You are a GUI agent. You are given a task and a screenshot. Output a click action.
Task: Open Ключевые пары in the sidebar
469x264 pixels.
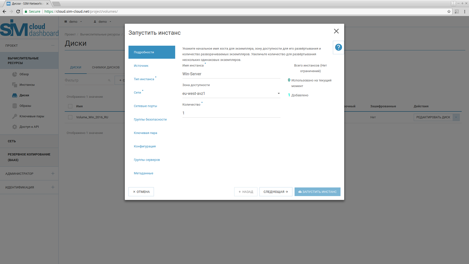[32, 116]
